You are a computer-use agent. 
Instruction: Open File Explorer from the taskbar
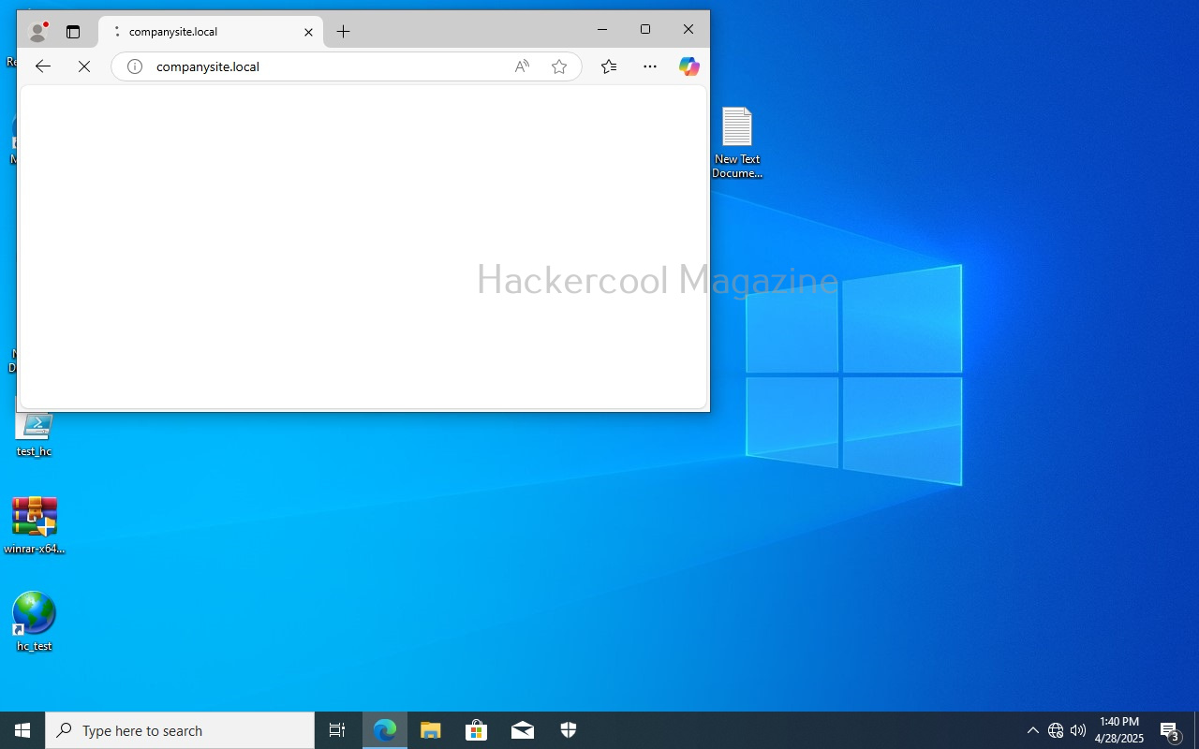pyautogui.click(x=430, y=730)
